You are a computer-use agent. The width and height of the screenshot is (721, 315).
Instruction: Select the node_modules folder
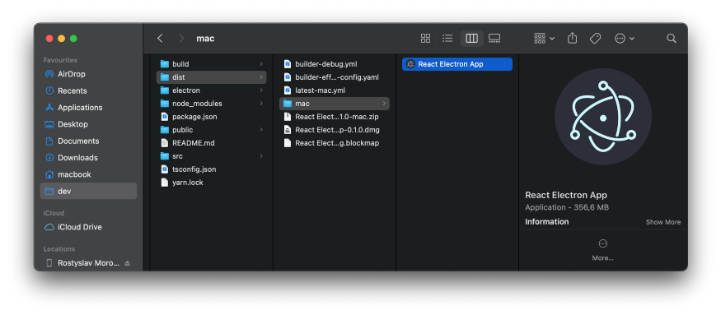(212, 104)
